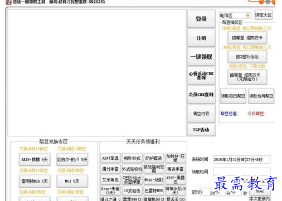
Task: Click the first 抽毒皇.塔防双卡 button
Action: (247, 38)
